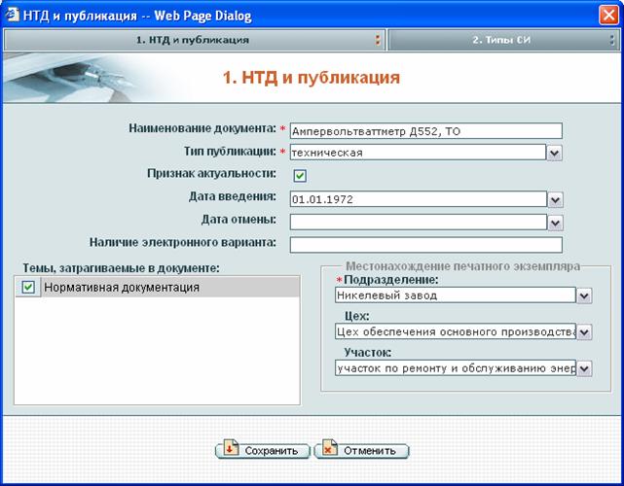
Task: Click Подразделение field showing Никелевый завод
Action: tap(456, 295)
